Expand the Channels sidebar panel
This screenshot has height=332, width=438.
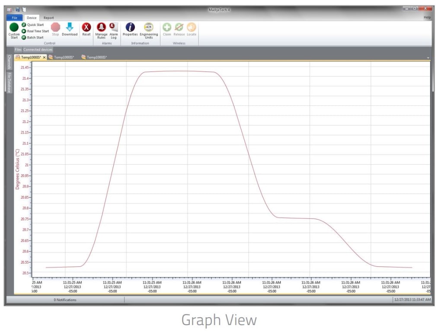tap(9, 63)
